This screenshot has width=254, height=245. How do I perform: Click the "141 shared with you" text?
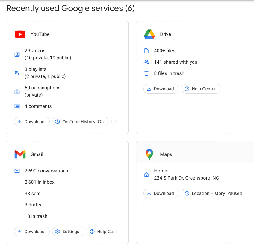pos(176,62)
